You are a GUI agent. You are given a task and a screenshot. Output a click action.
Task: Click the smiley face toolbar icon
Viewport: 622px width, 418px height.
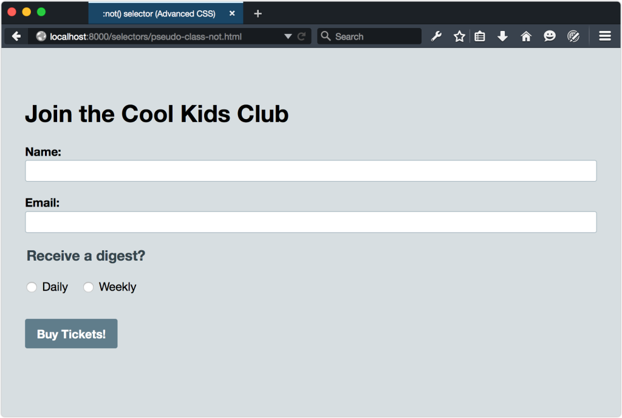click(x=549, y=36)
